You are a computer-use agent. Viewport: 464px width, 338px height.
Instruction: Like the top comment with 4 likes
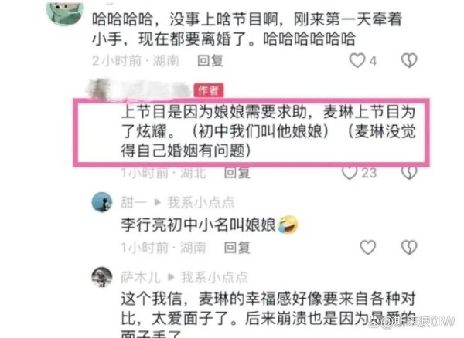(357, 60)
